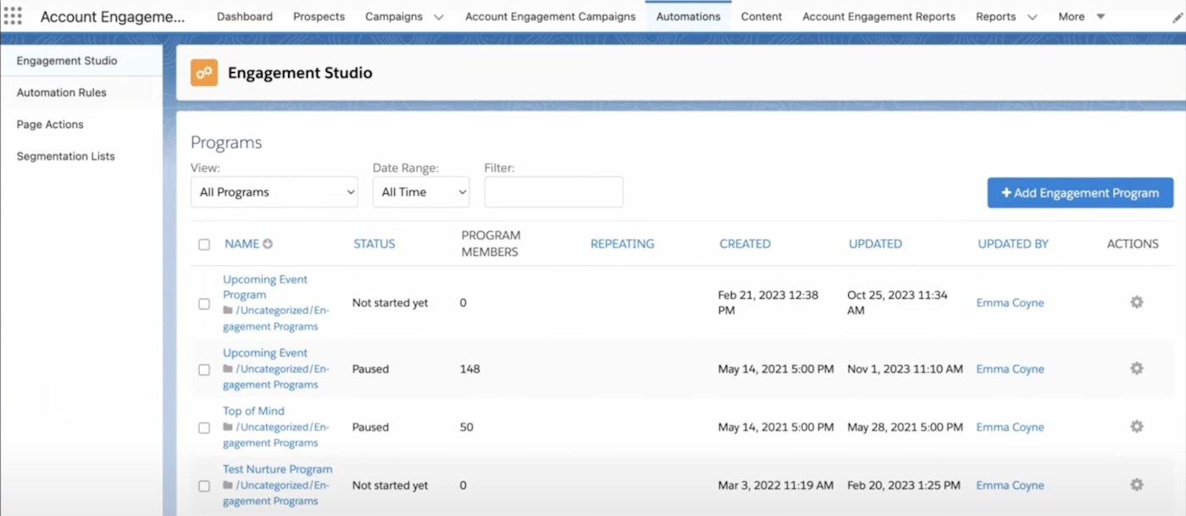Click the Engagement Studio gears icon
Viewport: 1186px width, 516px height.
point(204,73)
